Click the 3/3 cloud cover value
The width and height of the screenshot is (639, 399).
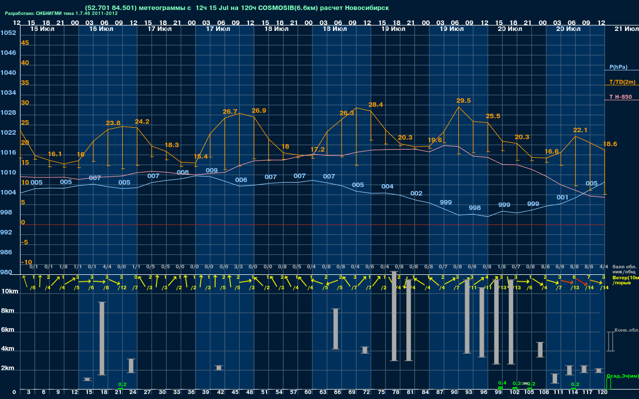click(x=239, y=266)
